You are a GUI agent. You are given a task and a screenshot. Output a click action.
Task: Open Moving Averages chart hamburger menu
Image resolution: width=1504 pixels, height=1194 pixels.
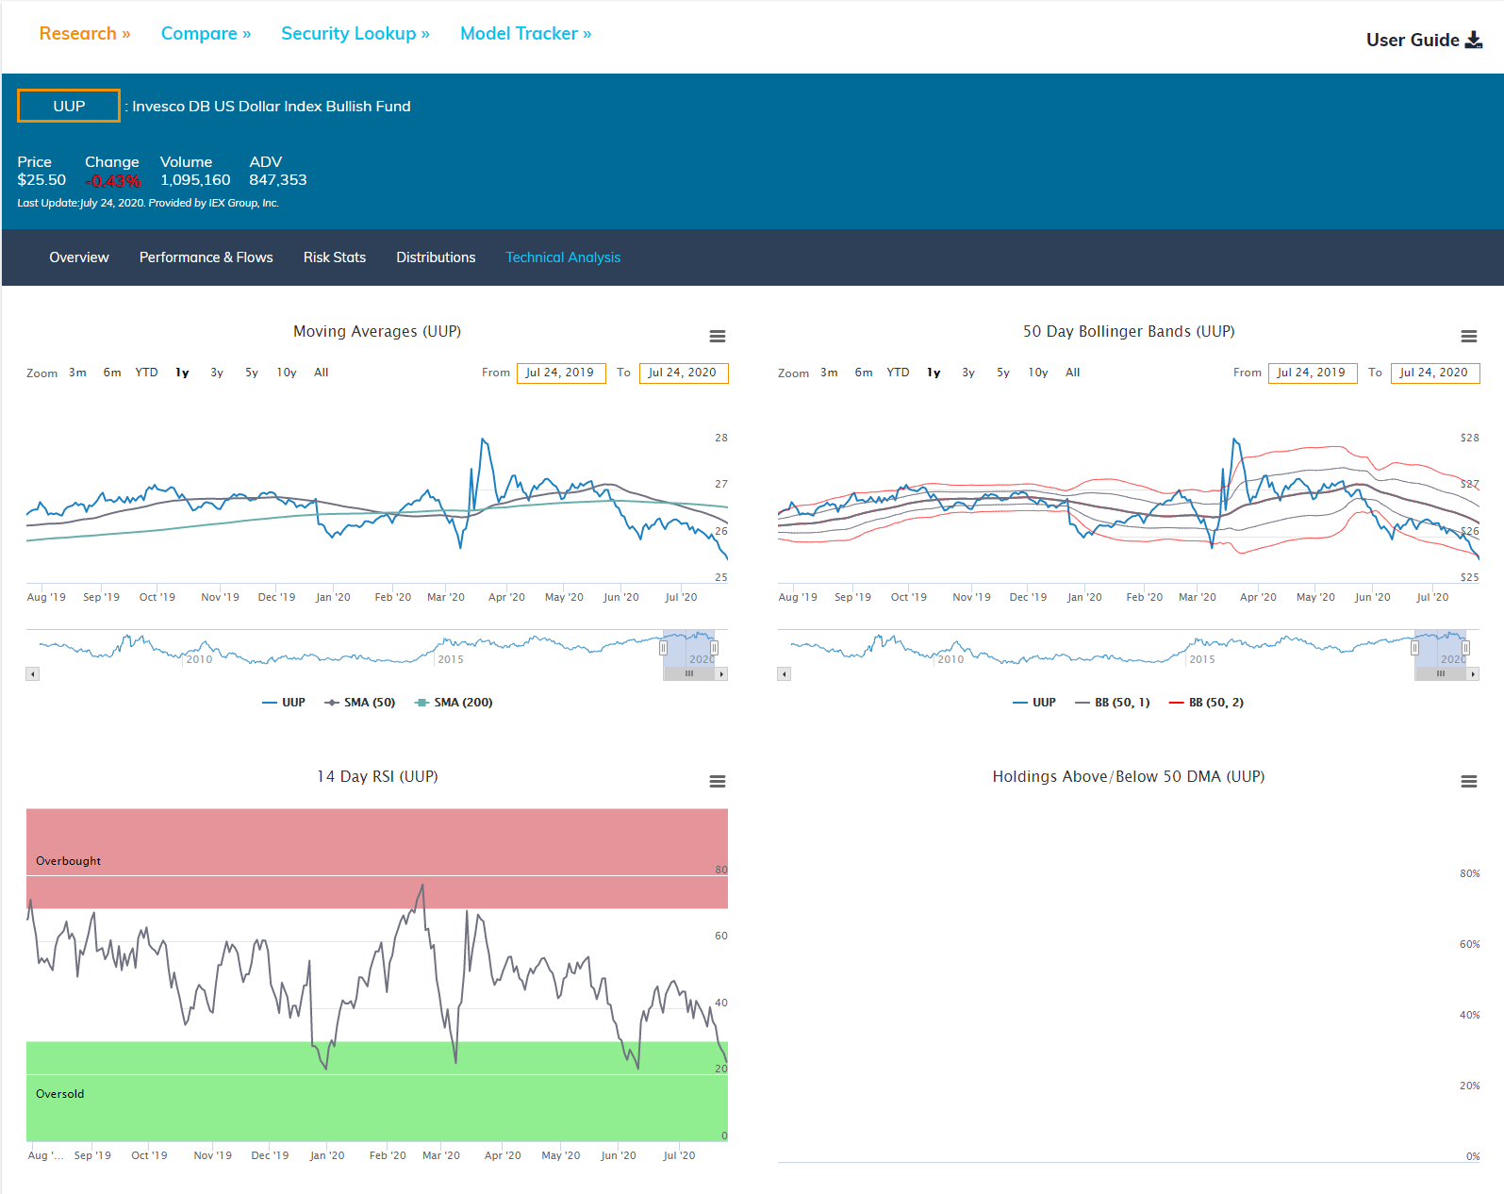[x=718, y=337]
